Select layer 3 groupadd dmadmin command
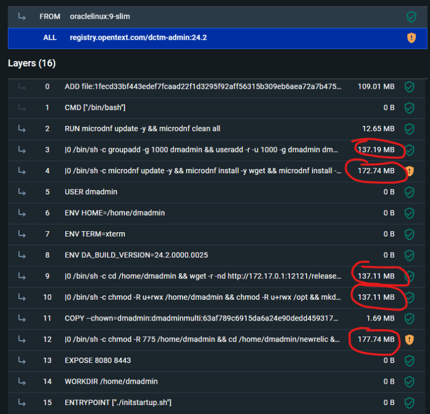This screenshot has width=430, height=414. (x=217, y=150)
